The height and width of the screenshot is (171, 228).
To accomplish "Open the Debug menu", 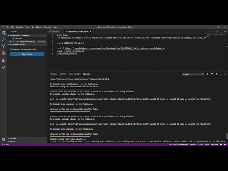I will [39, 27].
